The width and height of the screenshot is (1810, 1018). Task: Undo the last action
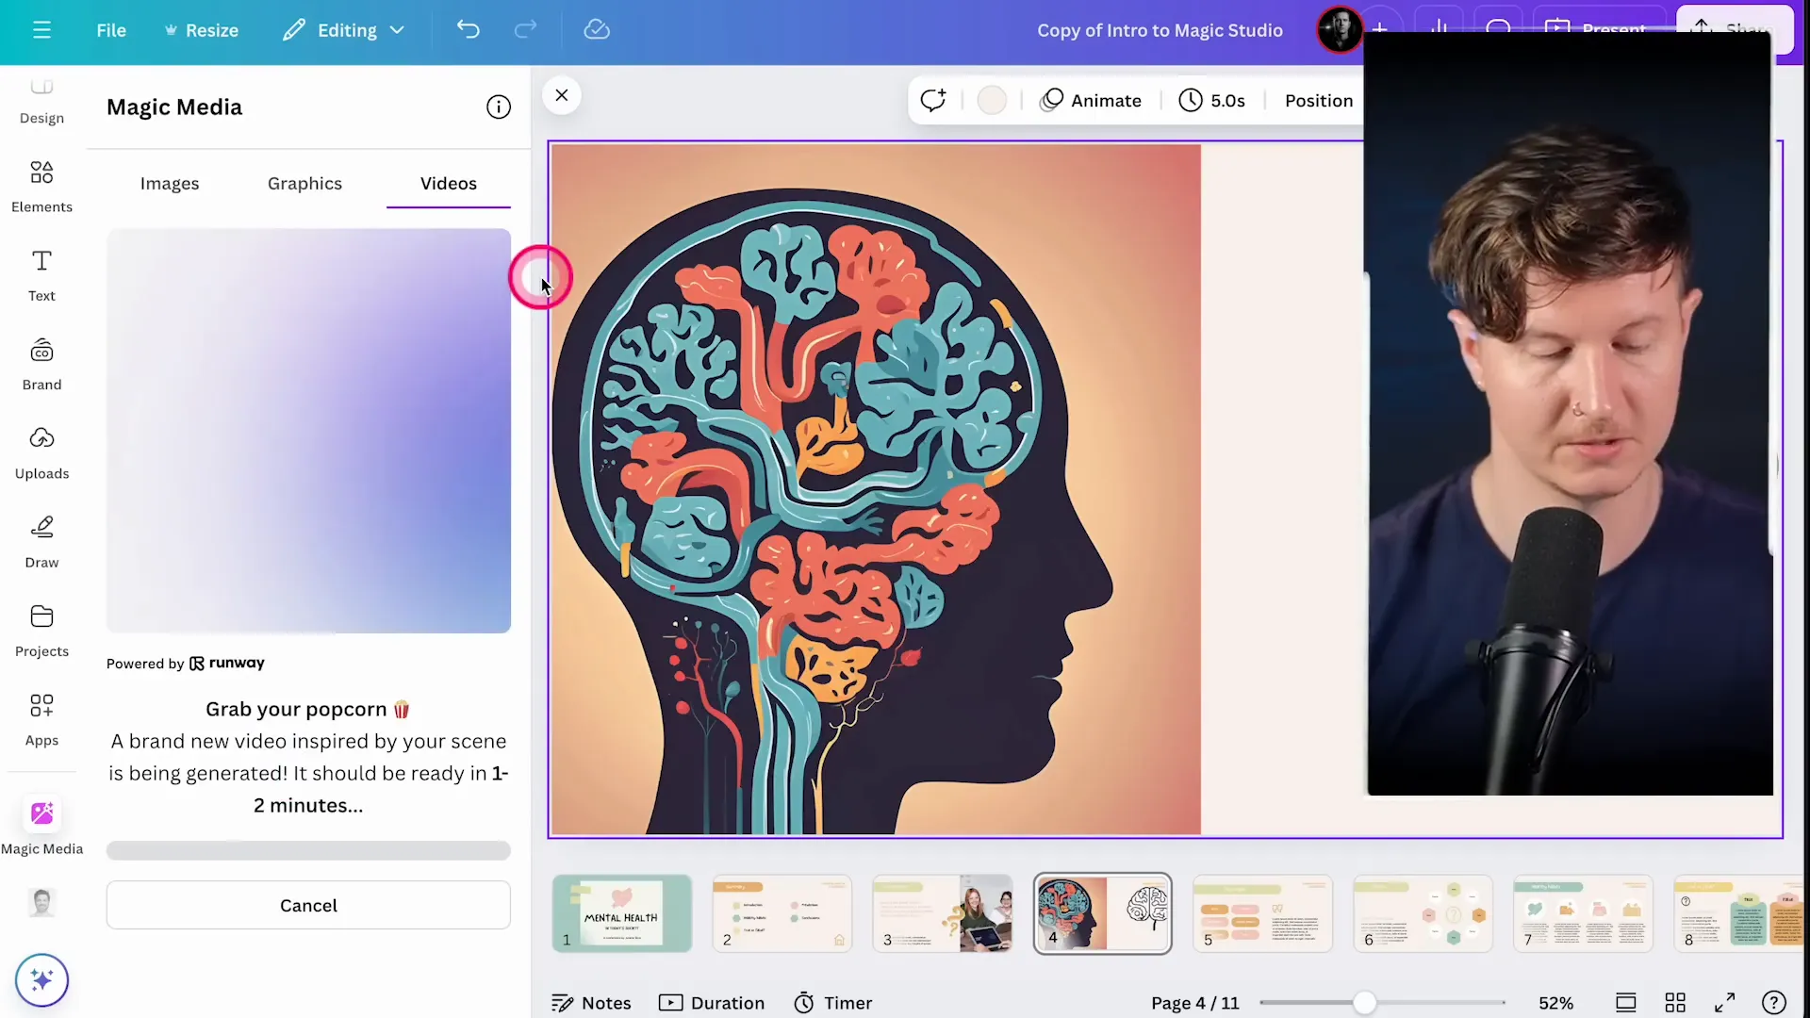(x=469, y=30)
